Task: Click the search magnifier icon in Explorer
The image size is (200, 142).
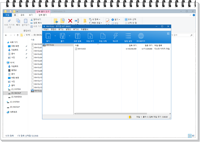Action: coord(191,35)
